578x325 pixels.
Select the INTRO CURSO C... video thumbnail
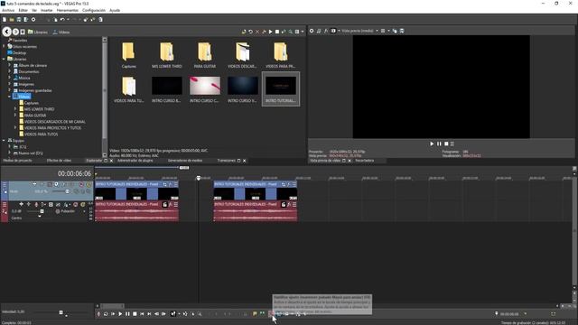pyautogui.click(x=205, y=89)
